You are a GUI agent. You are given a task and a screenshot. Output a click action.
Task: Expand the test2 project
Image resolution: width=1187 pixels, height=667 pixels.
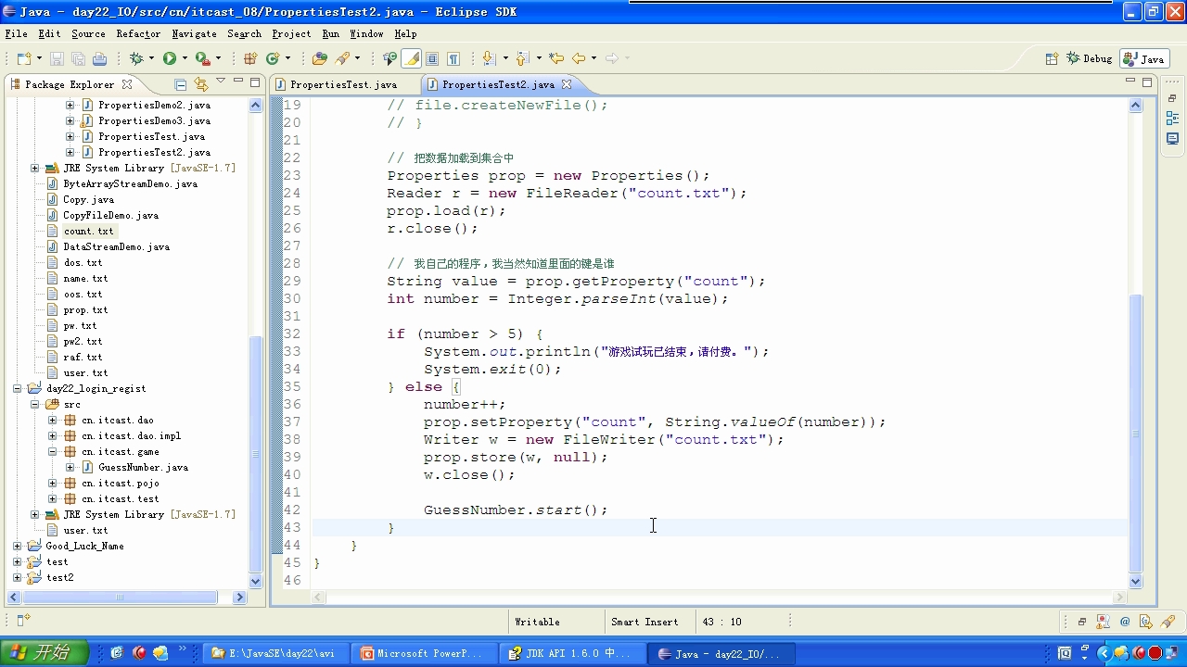(x=18, y=577)
